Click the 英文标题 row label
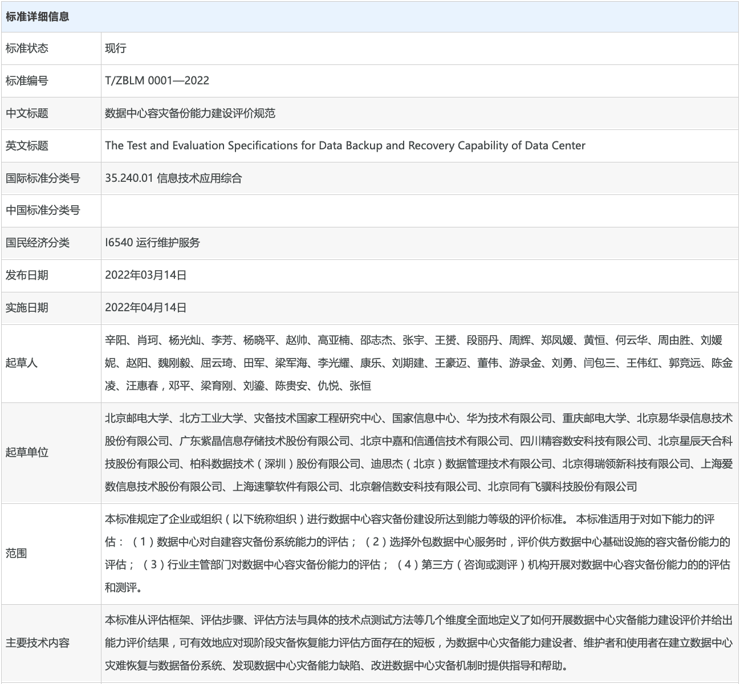740x684 pixels. tap(27, 145)
